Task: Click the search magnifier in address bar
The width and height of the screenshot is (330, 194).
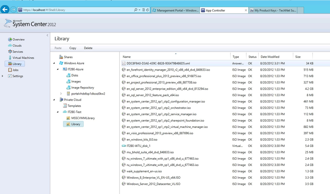Action: click(136, 10)
